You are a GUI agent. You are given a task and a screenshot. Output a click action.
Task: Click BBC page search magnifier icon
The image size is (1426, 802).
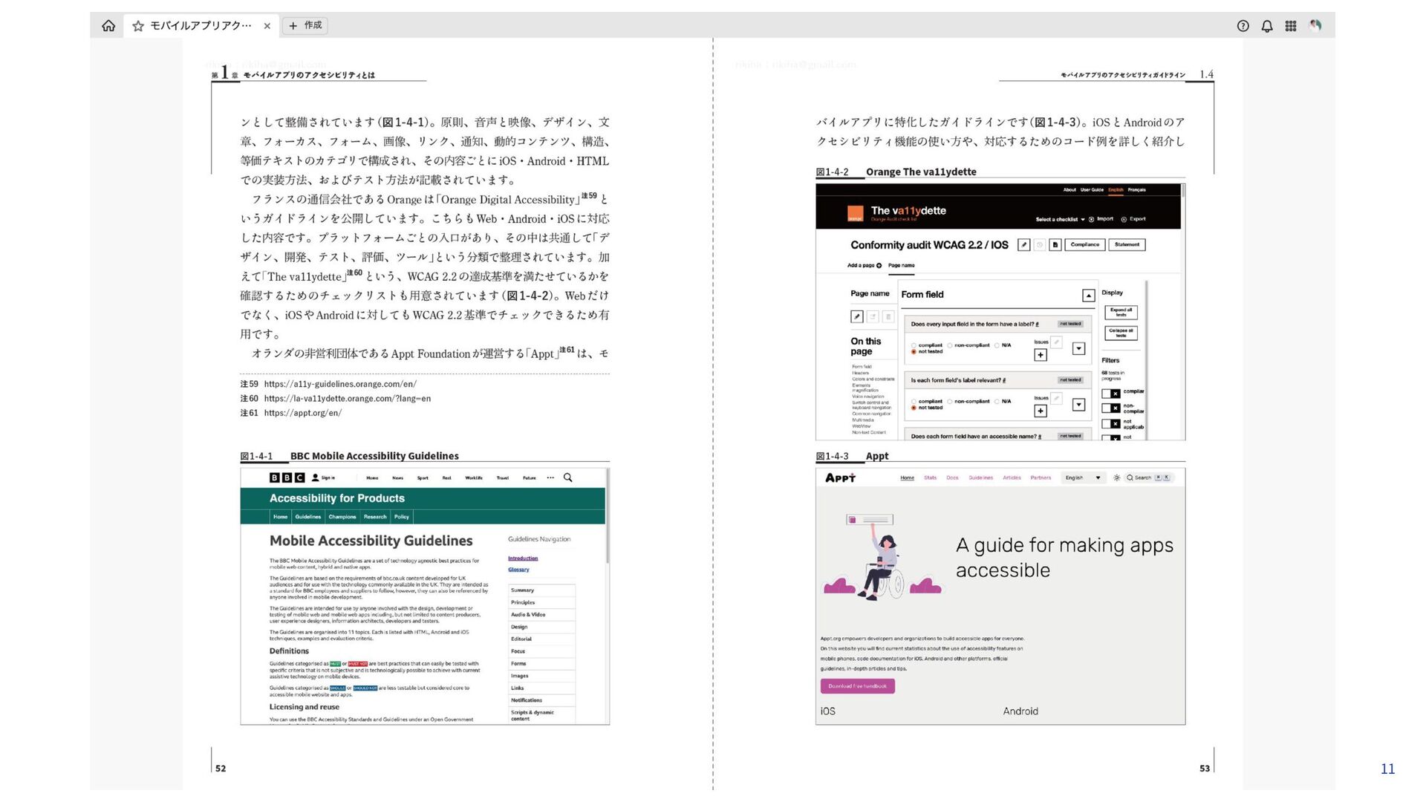coord(568,478)
